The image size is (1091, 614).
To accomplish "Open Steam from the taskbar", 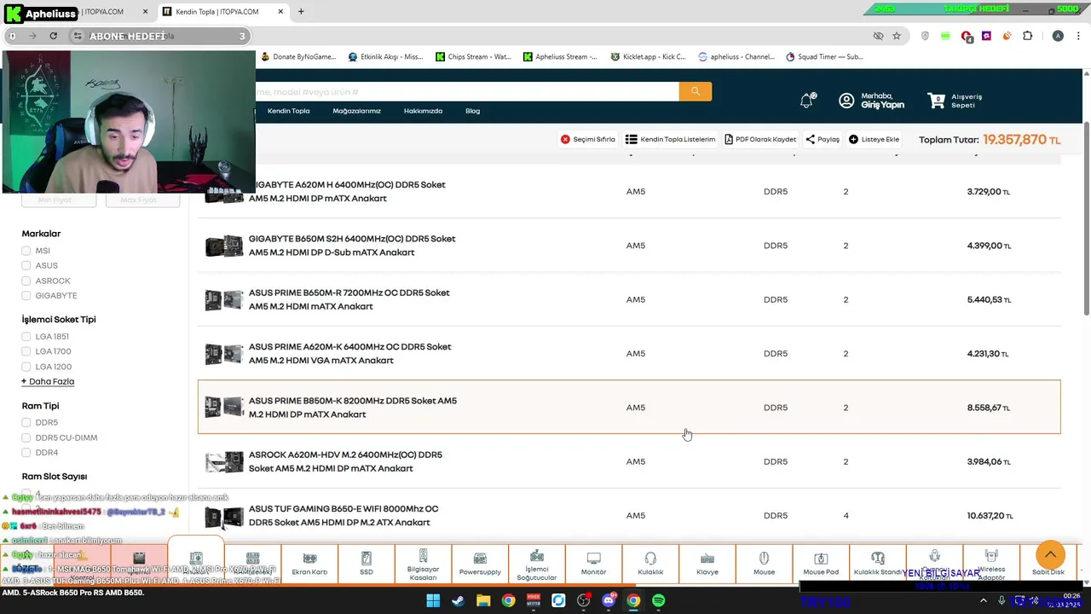I will point(458,600).
